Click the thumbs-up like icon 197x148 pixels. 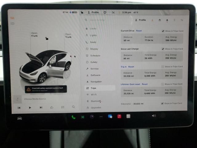tap(52, 107)
